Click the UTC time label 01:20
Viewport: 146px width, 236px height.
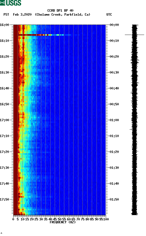[x=114, y=152]
